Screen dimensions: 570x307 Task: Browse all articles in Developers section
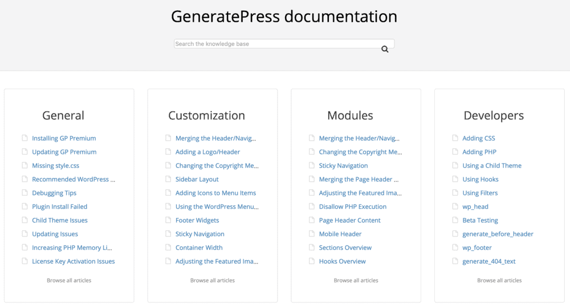tap(499, 280)
